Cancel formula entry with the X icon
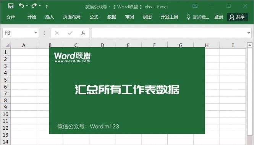Image resolution: width=254 pixels, height=145 pixels. click(x=57, y=33)
